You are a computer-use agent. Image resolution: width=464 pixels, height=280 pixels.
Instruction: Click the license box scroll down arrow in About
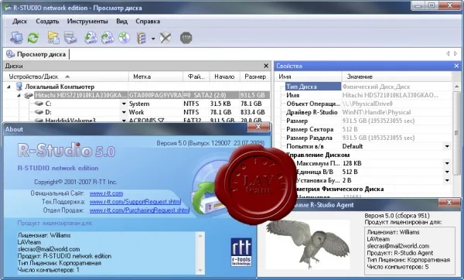point(200,270)
